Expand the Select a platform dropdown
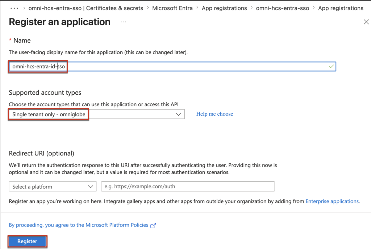The height and width of the screenshot is (249, 371). pyautogui.click(x=53, y=186)
